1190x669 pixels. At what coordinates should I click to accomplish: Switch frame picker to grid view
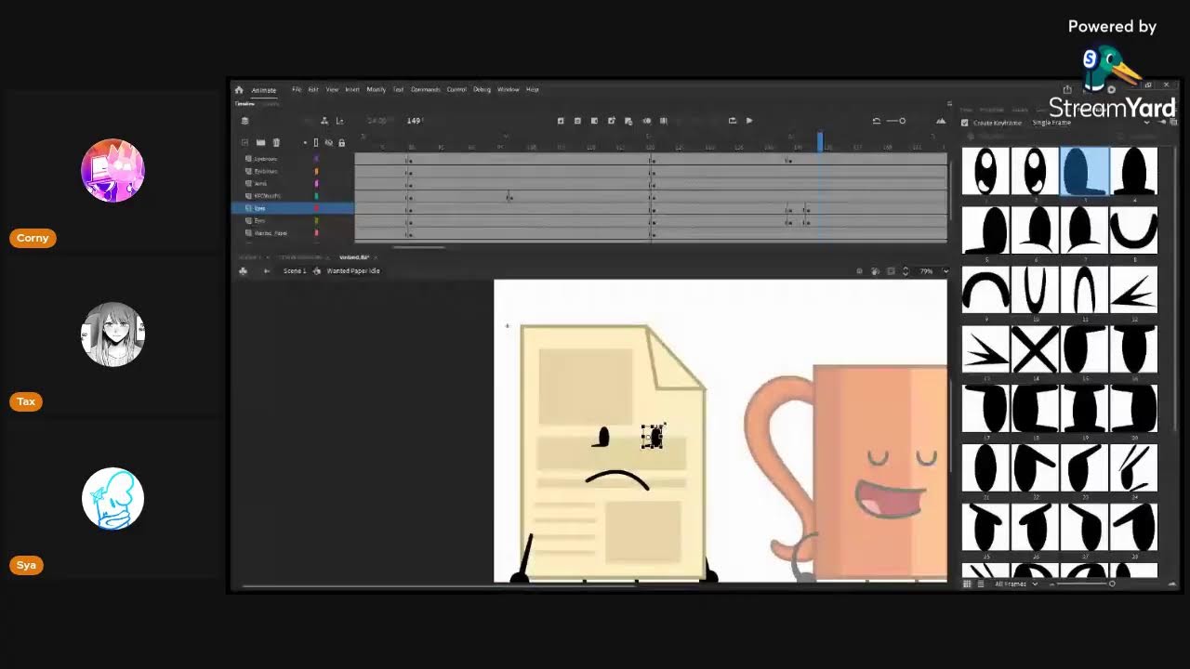point(967,584)
